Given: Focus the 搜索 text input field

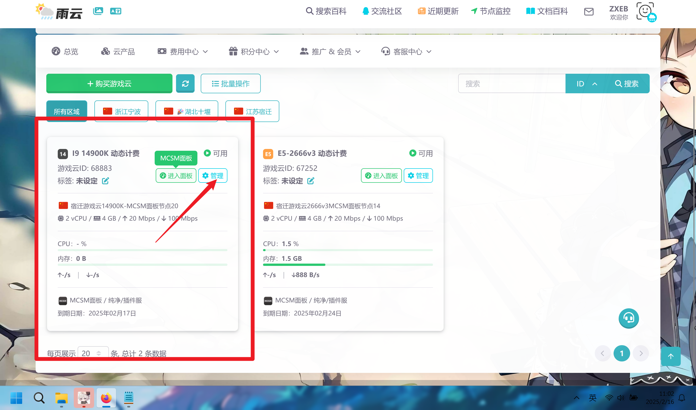Looking at the screenshot, I should click(x=512, y=83).
